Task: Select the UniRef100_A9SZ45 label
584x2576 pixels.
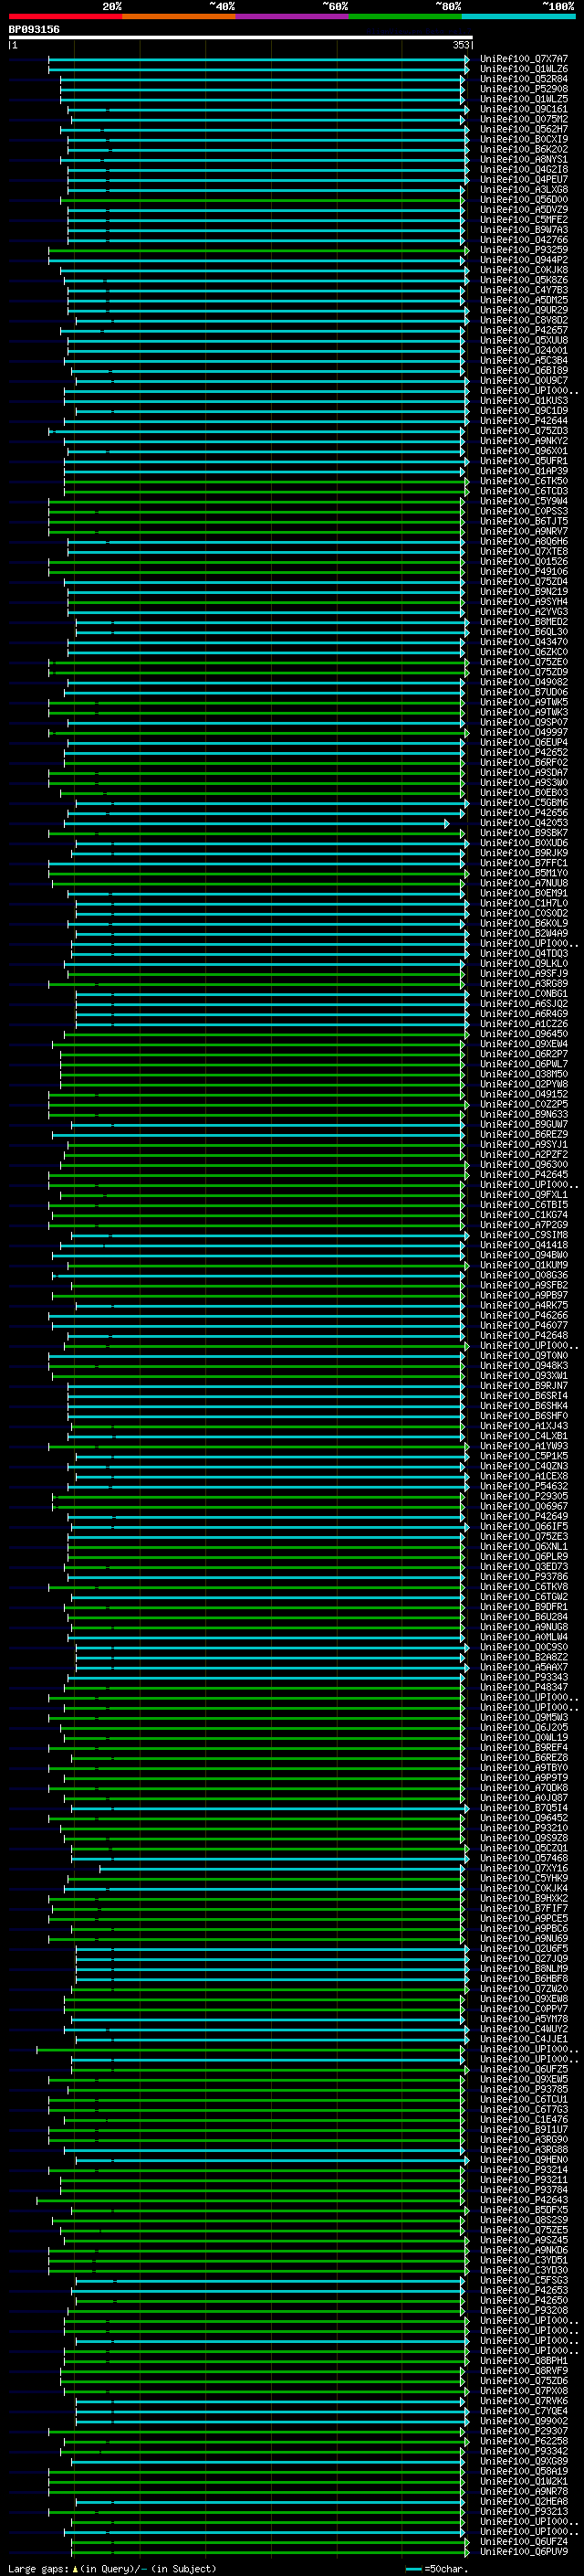Action: click(x=523, y=2240)
